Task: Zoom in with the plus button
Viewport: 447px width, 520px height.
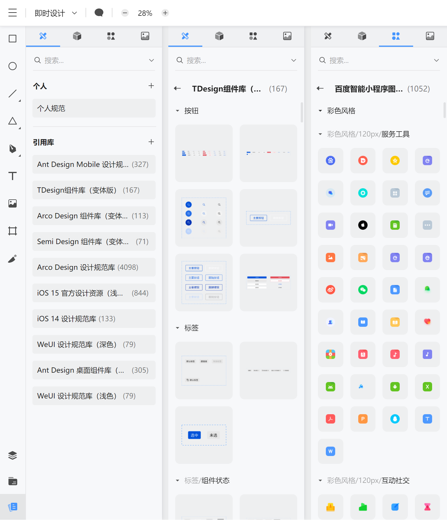Action: point(165,13)
